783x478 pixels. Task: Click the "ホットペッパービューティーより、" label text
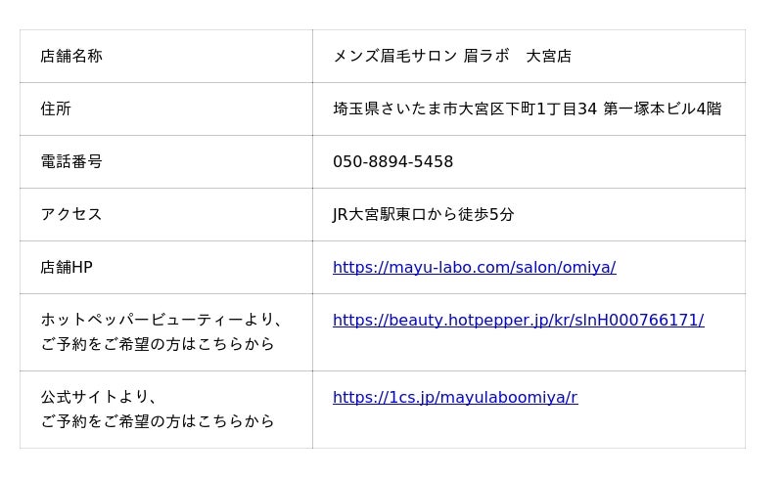[161, 320]
